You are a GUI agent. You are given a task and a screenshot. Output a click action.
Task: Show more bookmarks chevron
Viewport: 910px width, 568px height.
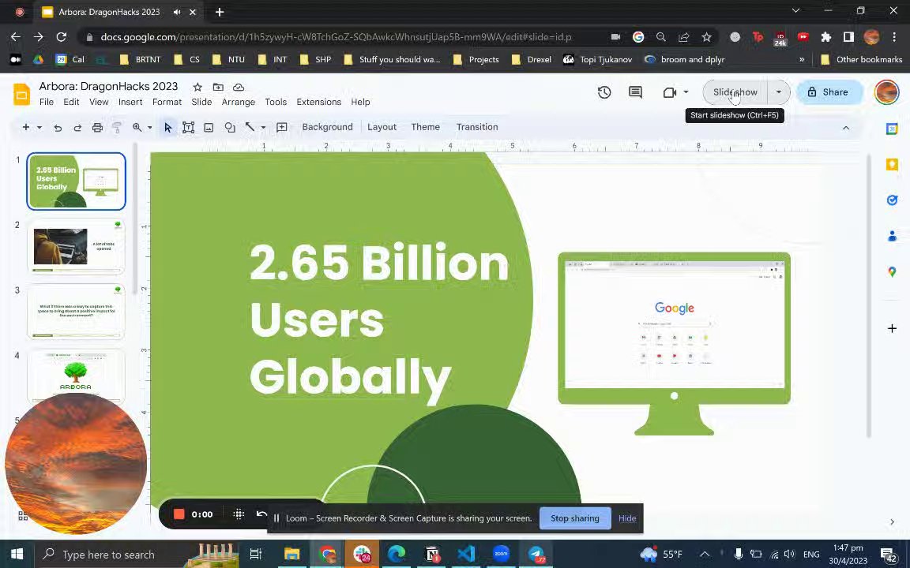tap(802, 59)
